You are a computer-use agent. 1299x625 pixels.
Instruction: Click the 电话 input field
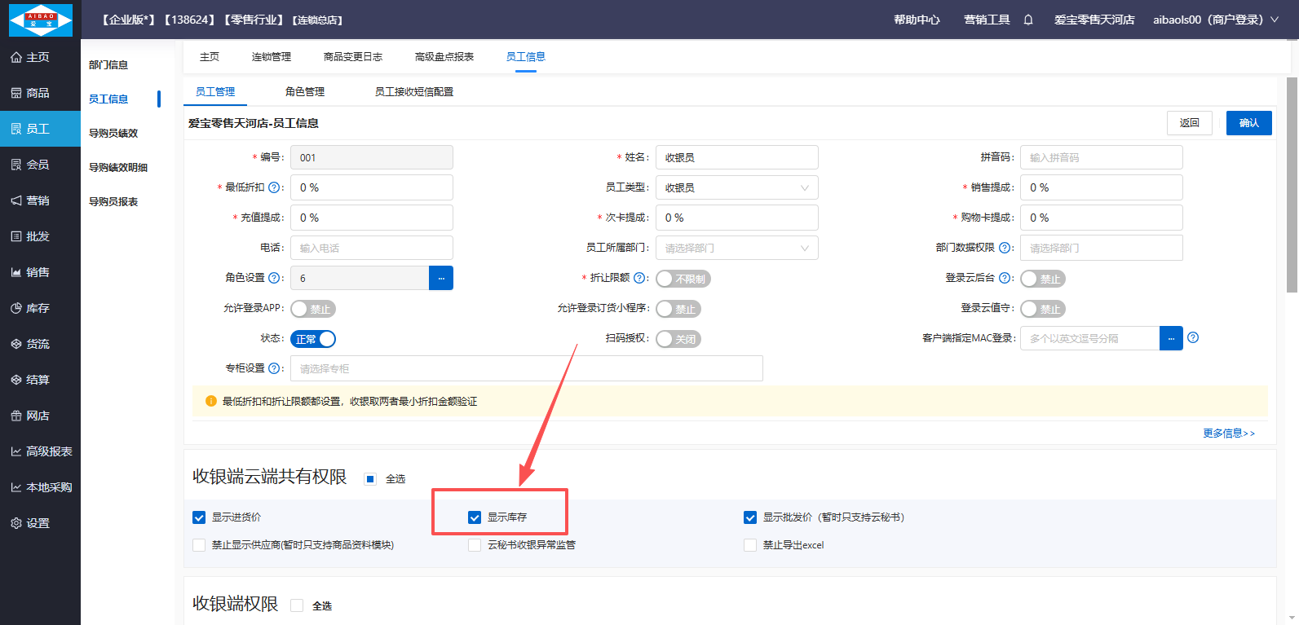click(371, 248)
